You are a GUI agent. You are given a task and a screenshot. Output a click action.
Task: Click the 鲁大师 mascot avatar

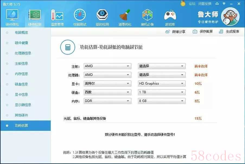[230, 16]
